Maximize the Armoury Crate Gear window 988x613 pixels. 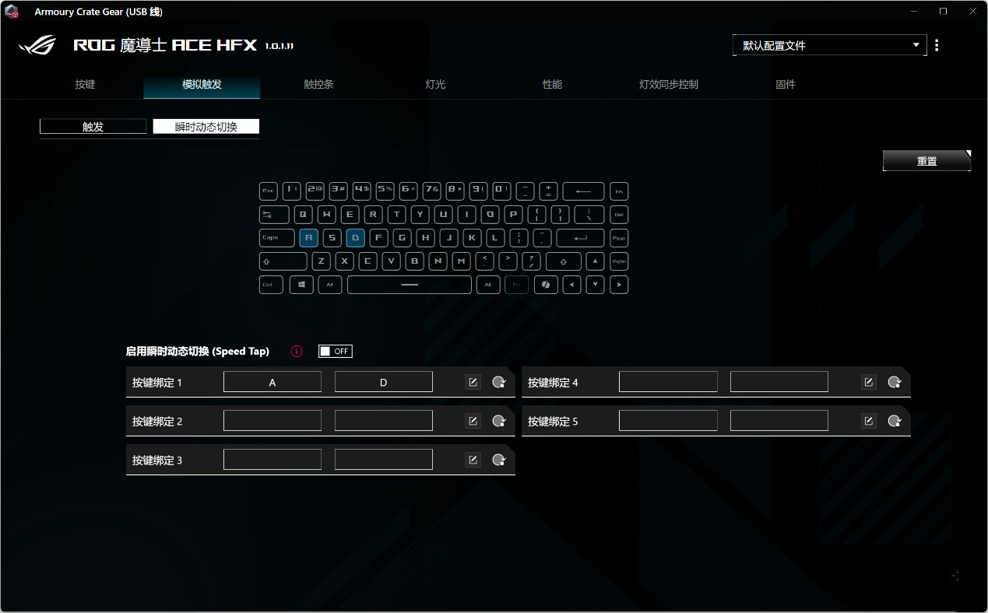pyautogui.click(x=943, y=11)
